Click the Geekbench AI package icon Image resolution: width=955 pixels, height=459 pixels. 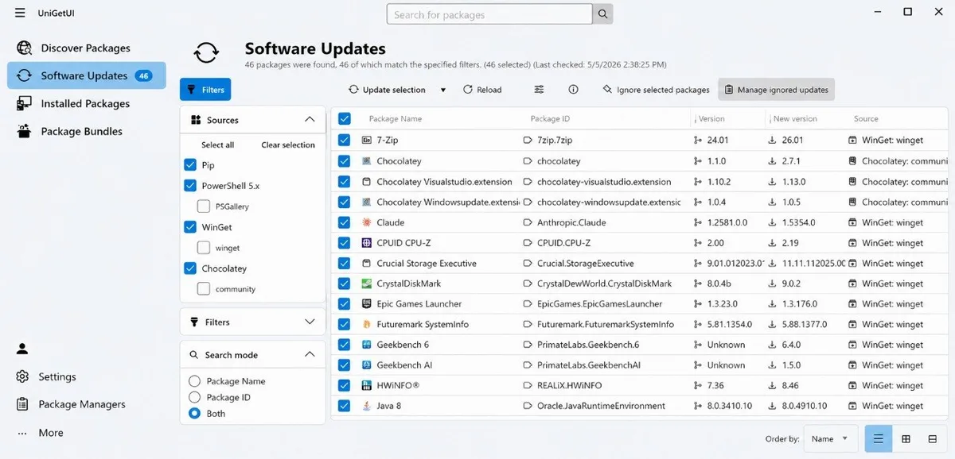pos(367,365)
